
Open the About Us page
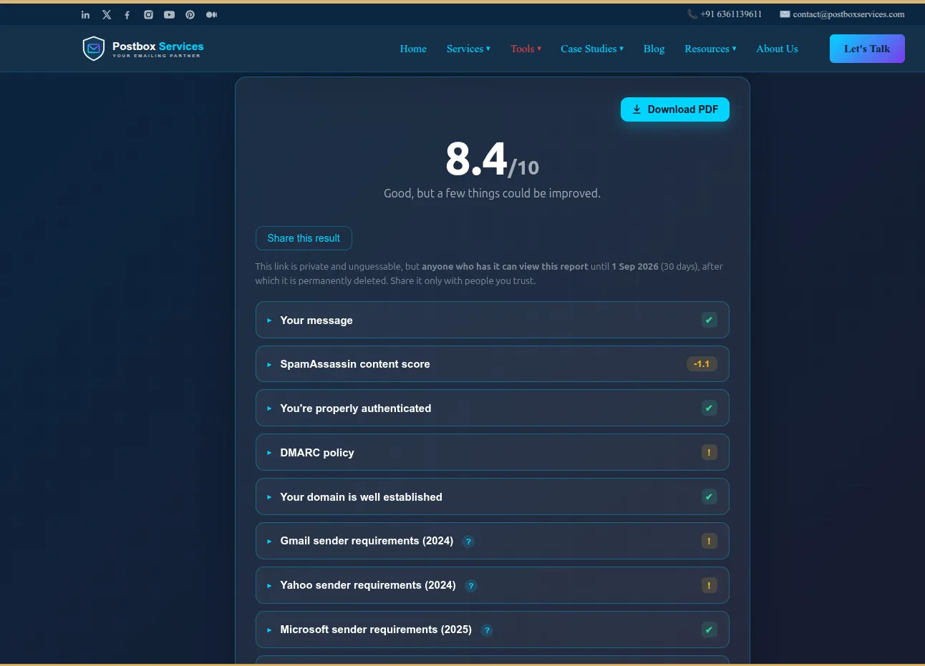tap(777, 49)
